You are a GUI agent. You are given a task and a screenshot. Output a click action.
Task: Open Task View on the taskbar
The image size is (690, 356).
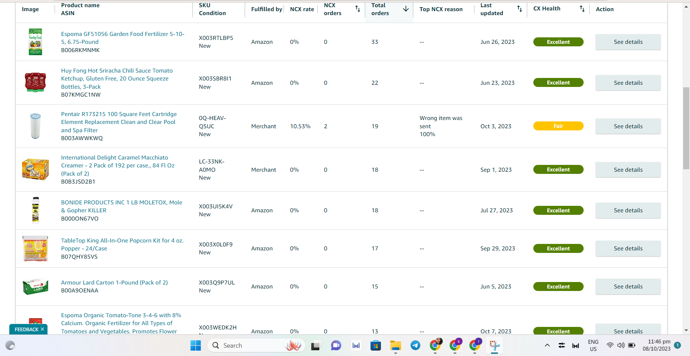click(x=316, y=346)
